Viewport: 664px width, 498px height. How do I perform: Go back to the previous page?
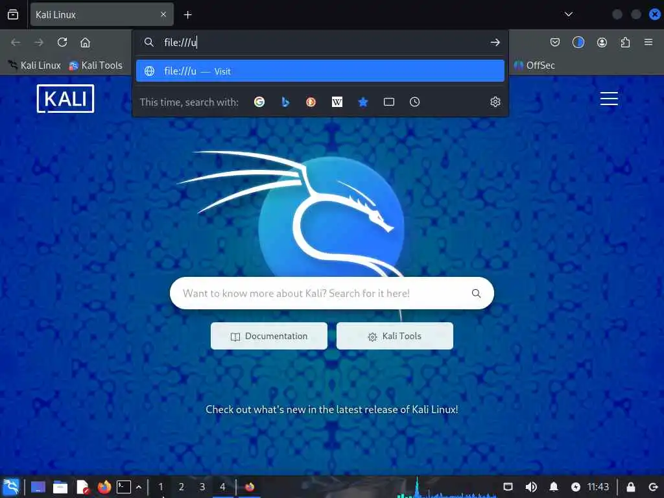pyautogui.click(x=16, y=42)
